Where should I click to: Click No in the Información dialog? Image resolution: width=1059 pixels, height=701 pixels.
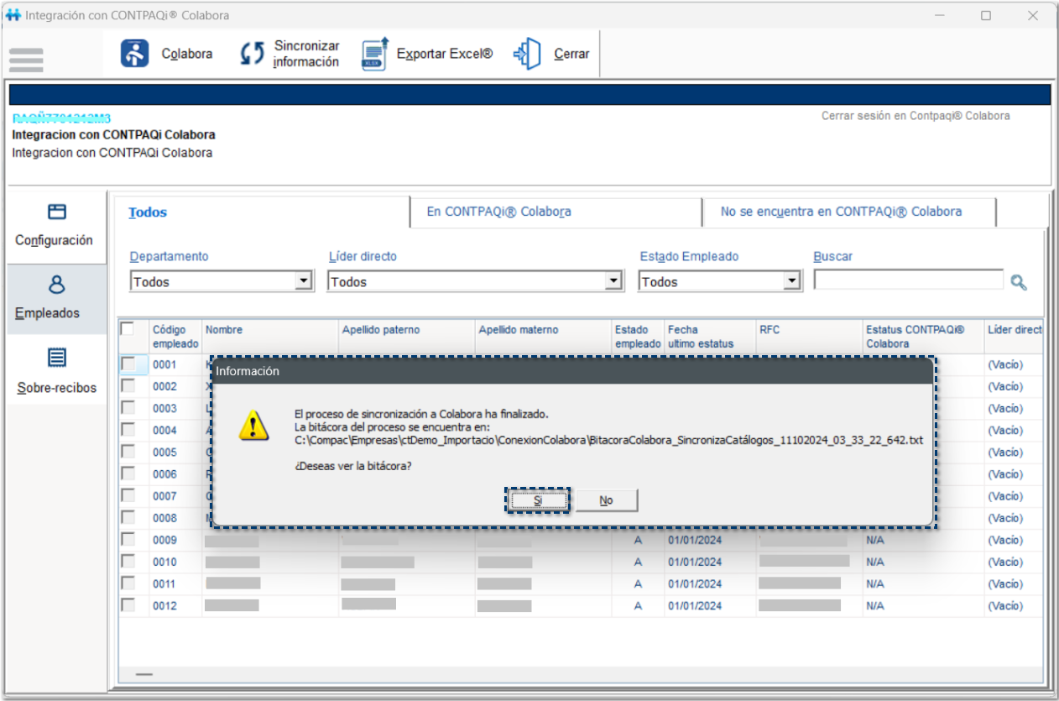(606, 500)
